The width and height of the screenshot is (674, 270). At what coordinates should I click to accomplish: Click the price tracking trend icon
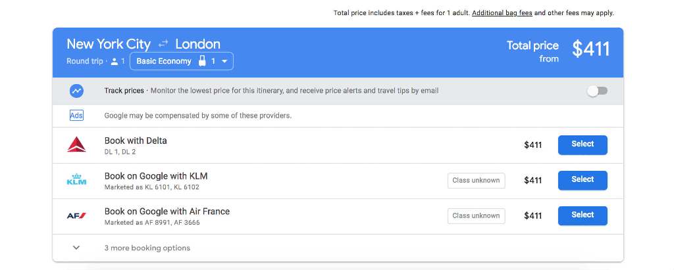click(x=76, y=91)
